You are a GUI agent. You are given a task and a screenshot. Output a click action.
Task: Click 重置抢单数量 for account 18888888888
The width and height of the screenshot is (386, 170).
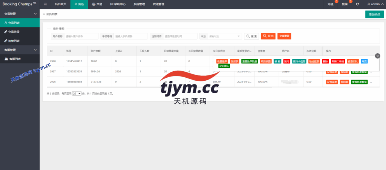[359, 82]
